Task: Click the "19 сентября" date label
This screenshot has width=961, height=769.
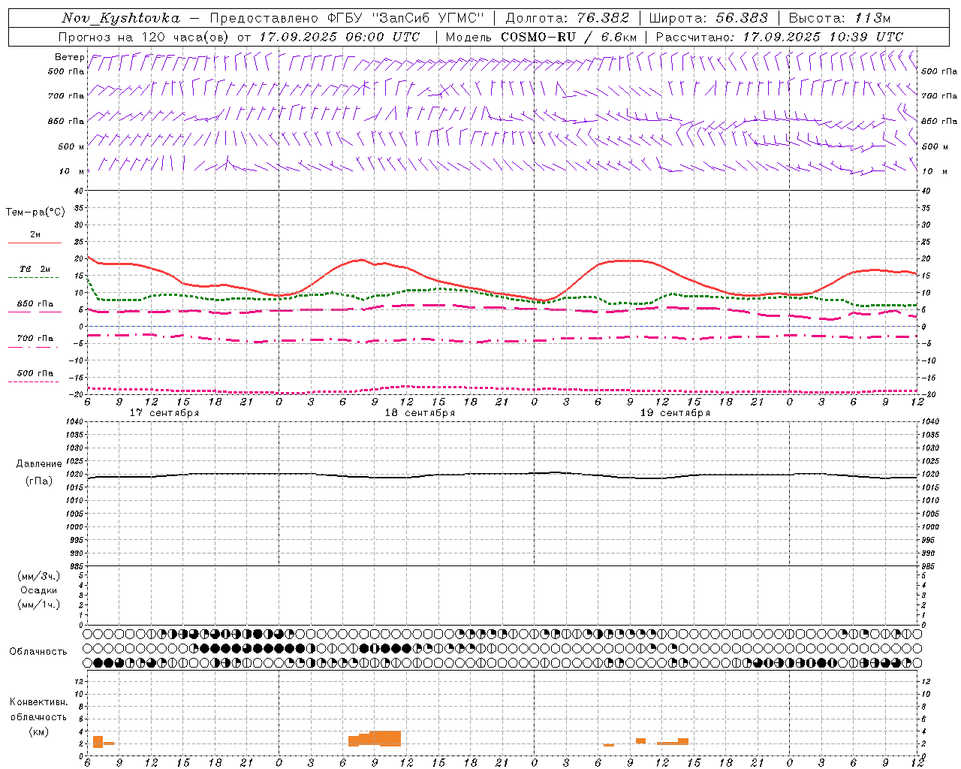Action: click(x=675, y=413)
